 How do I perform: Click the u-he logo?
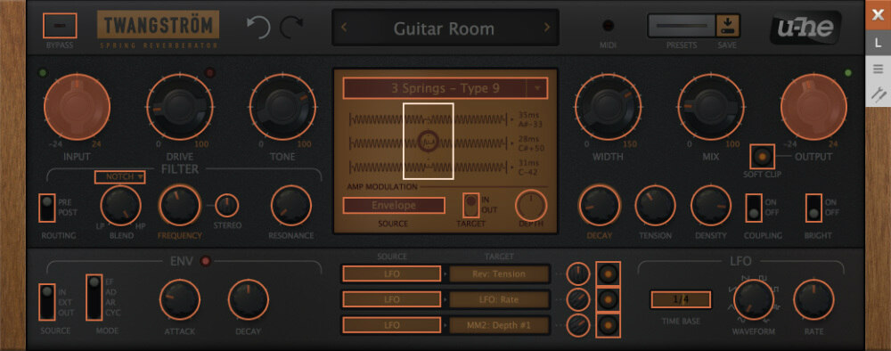click(x=805, y=28)
